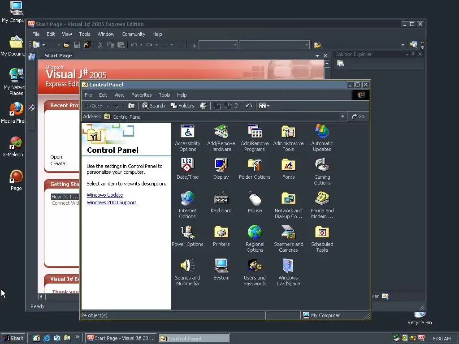Open Printers folder icon
The width and height of the screenshot is (459, 344).
[x=221, y=236]
